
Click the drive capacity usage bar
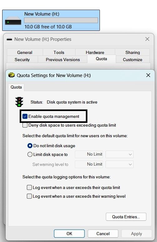coord(61,20)
